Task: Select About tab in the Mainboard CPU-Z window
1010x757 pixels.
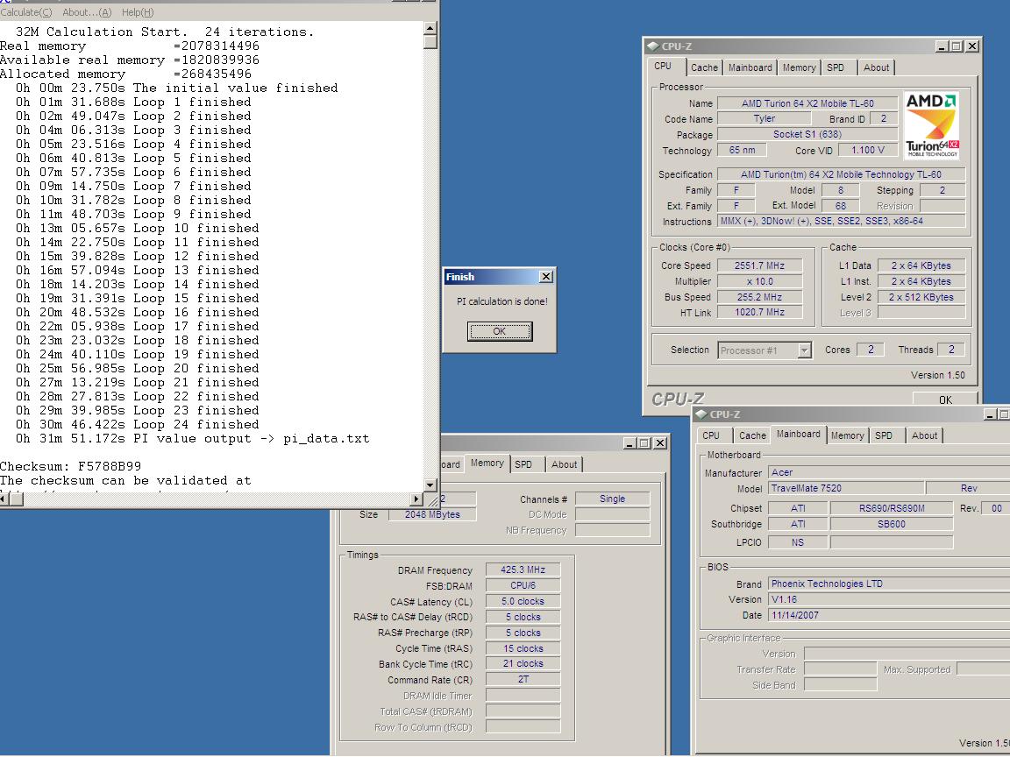Action: pos(924,435)
